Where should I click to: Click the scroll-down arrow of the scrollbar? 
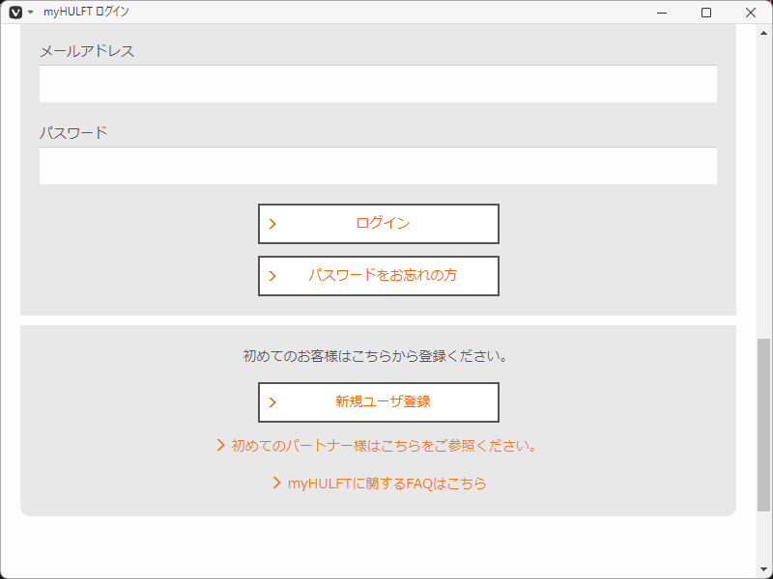763,569
